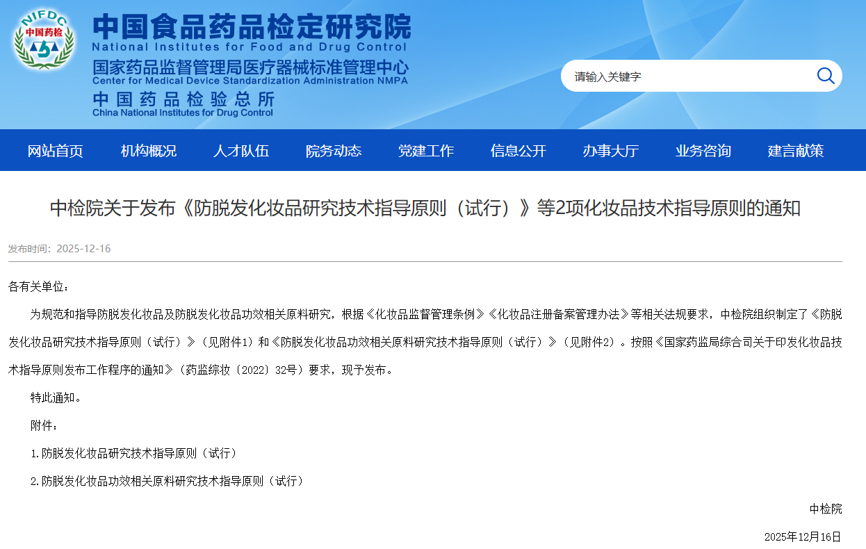Select 人才队伍 in navigation bar
The image size is (866, 549).
pos(240,151)
